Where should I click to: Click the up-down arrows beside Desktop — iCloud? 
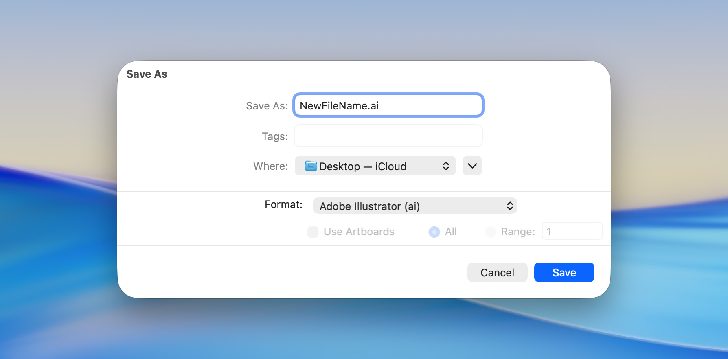(x=446, y=166)
